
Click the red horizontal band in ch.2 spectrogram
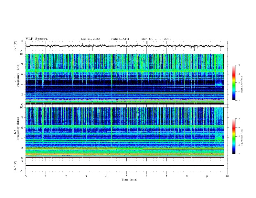pyautogui.click(x=125, y=154)
